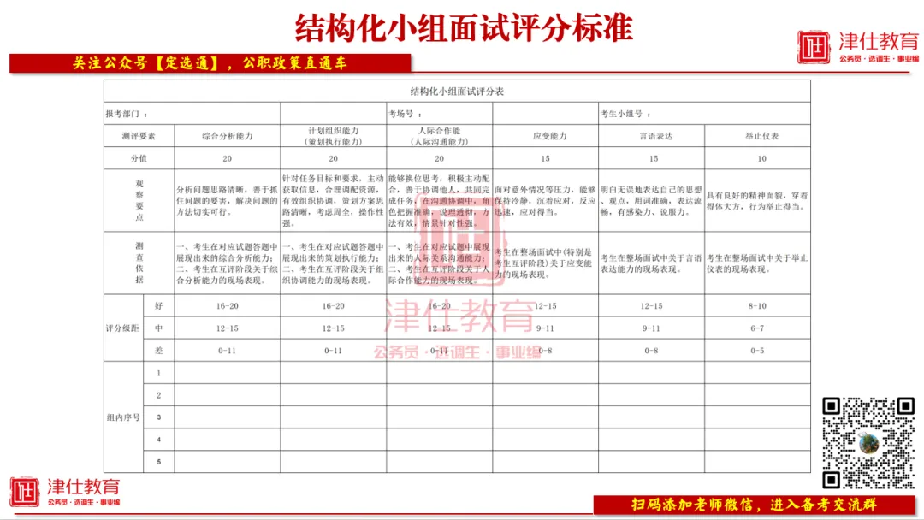Select the 言语表达 column header

tap(652, 136)
